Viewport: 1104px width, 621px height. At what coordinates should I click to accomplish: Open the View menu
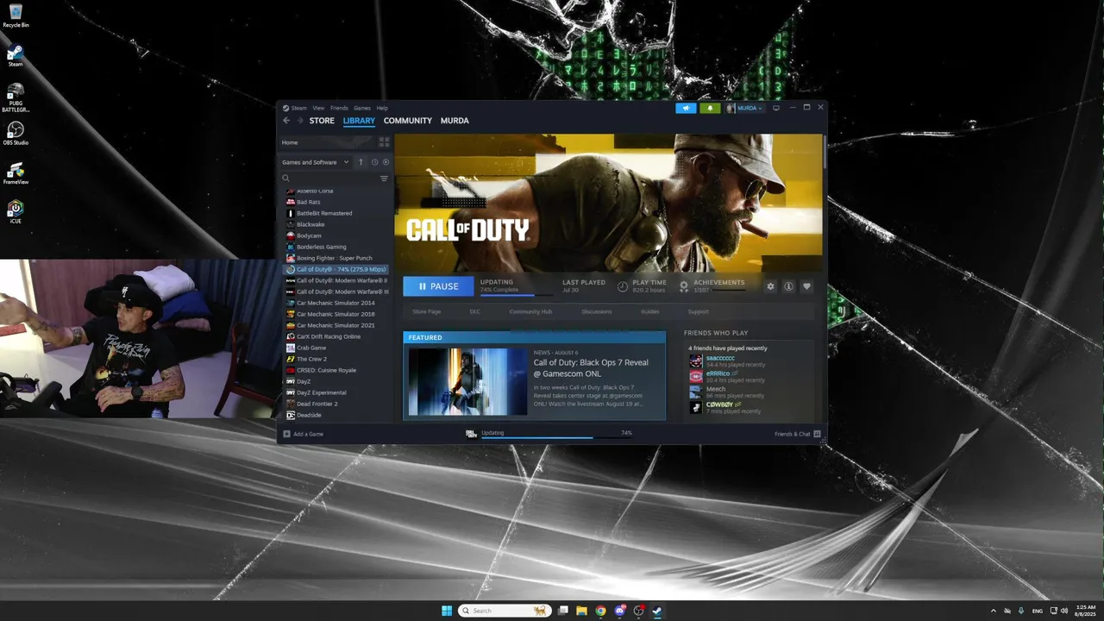(x=318, y=108)
